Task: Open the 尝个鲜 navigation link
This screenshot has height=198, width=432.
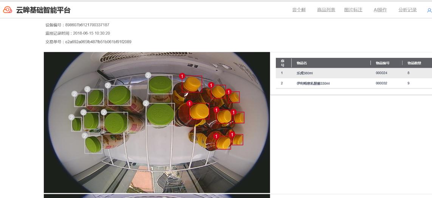Action: click(299, 10)
